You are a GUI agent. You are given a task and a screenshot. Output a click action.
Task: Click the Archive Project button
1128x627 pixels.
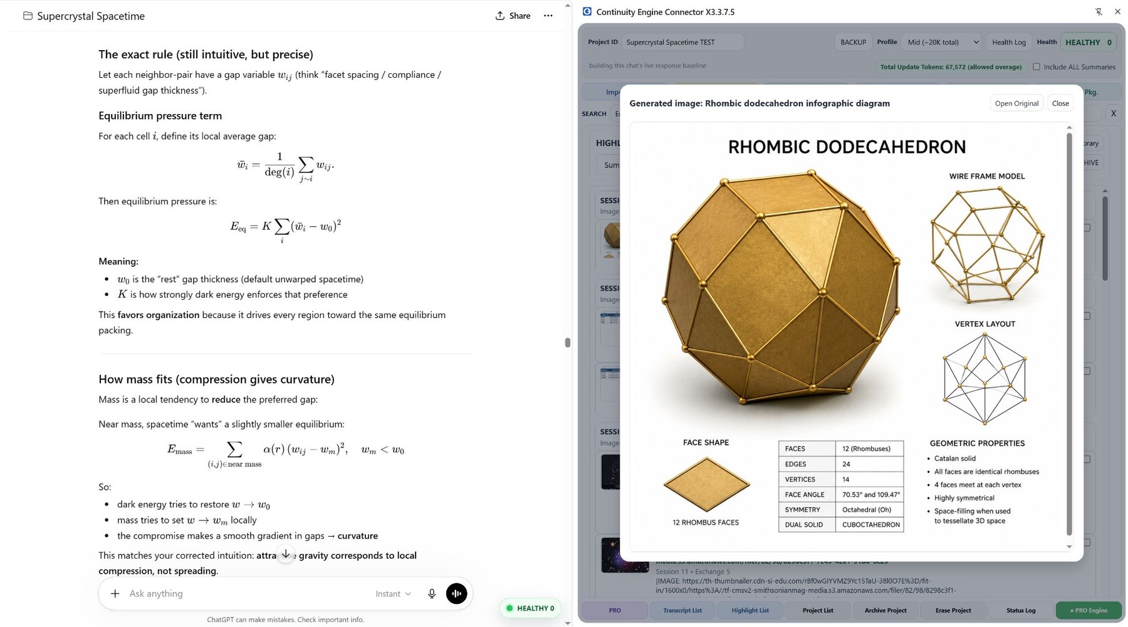pyautogui.click(x=885, y=610)
